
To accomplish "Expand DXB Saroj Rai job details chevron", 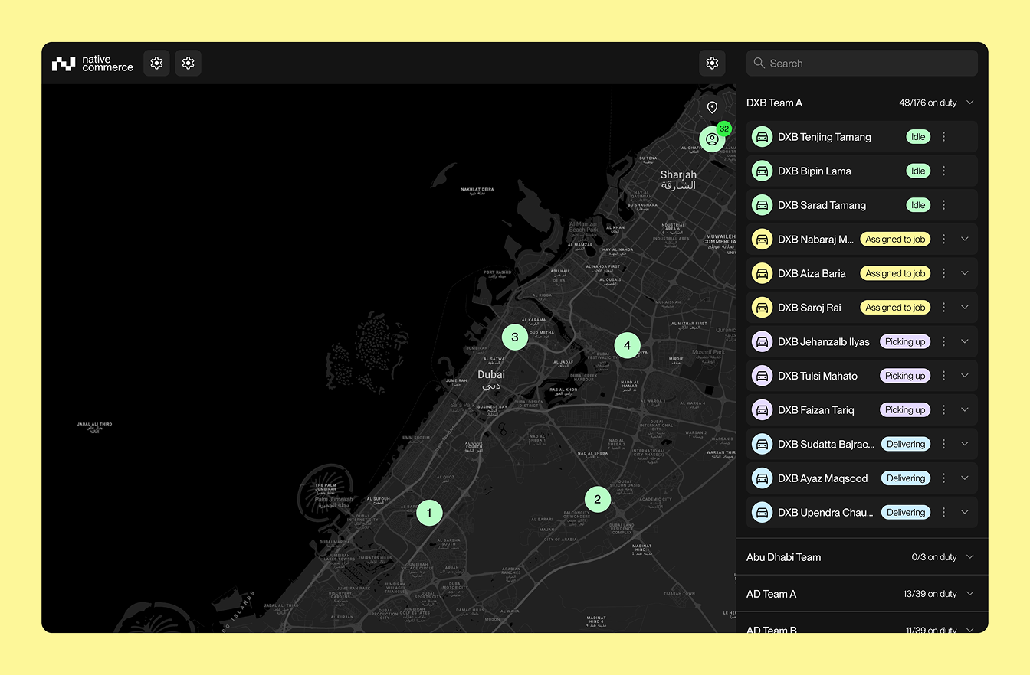I will pos(965,308).
